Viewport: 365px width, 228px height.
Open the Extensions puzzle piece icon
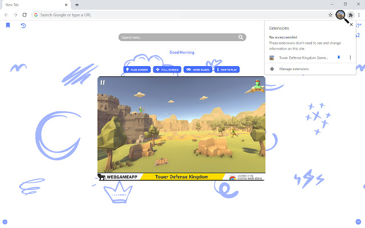click(351, 15)
